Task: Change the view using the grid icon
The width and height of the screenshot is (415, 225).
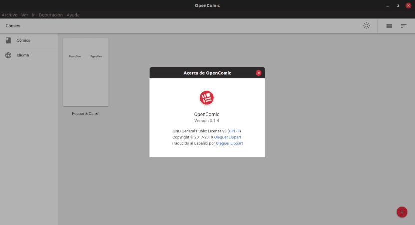Action: point(389,26)
